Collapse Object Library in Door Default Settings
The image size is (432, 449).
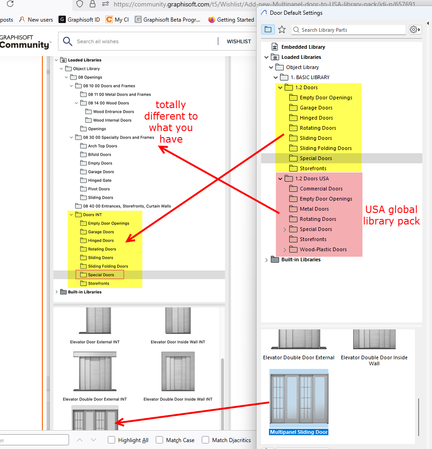[271, 67]
